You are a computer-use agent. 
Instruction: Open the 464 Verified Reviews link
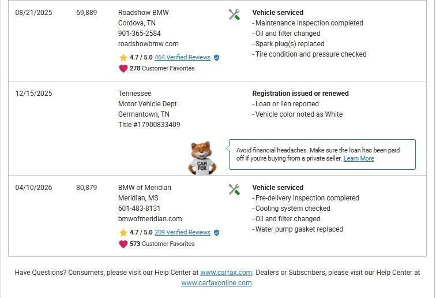pos(182,58)
